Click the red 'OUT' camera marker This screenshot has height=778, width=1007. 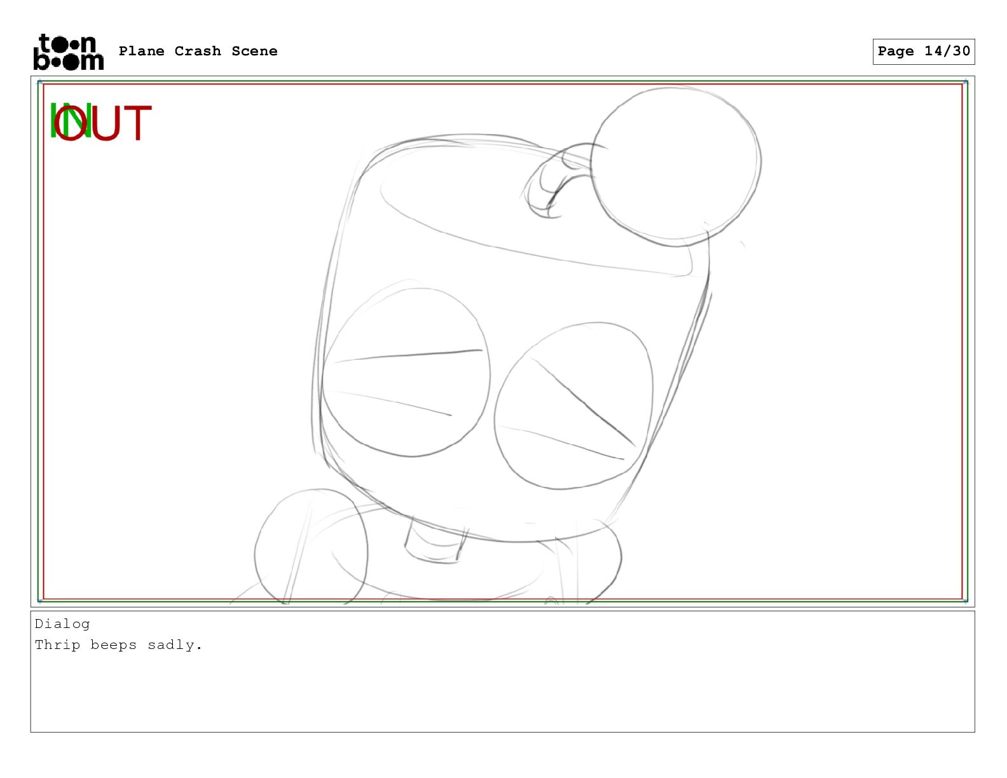(x=104, y=123)
